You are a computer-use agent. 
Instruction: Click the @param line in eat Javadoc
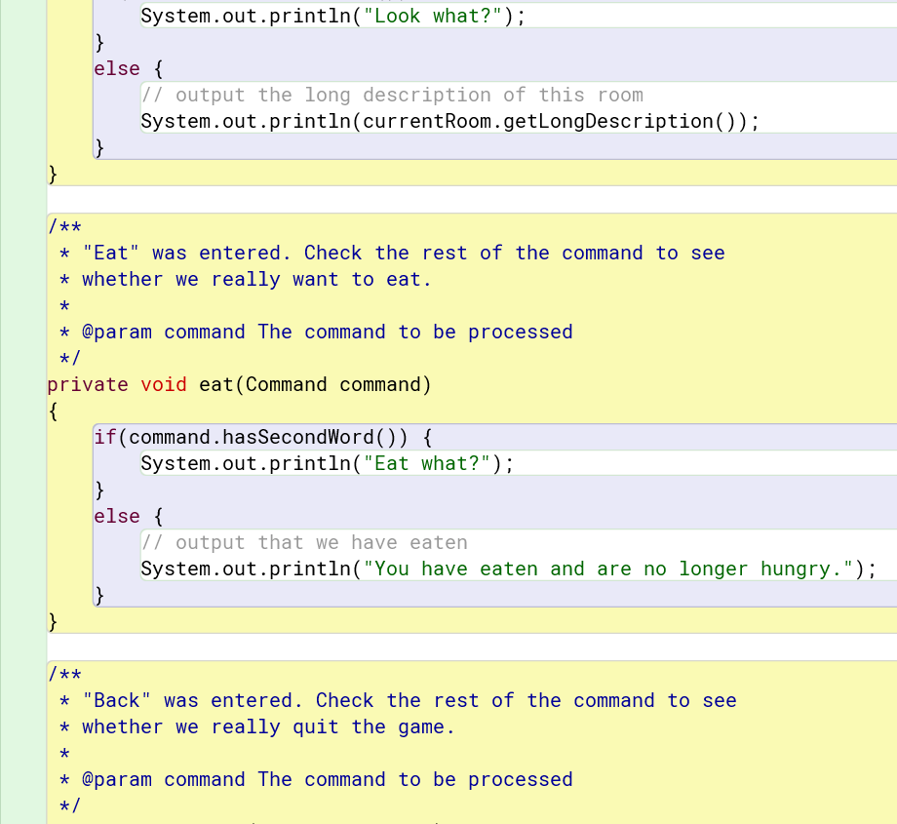pos(316,332)
